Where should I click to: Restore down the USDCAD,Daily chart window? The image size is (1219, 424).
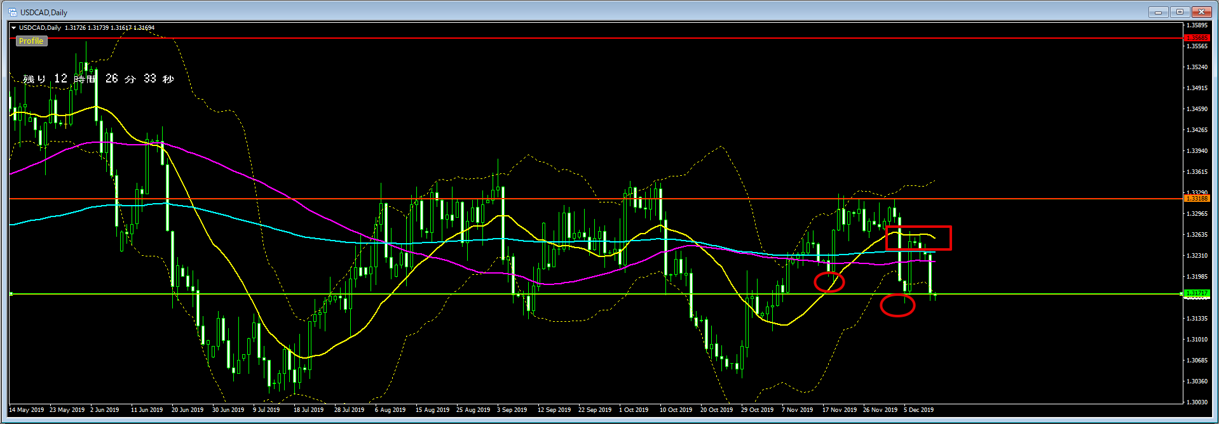(1180, 11)
